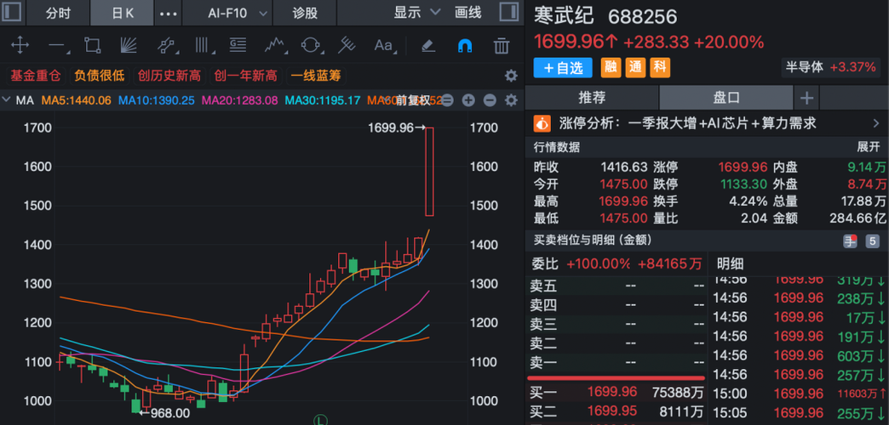Click the 创一年新高 tag

point(245,76)
